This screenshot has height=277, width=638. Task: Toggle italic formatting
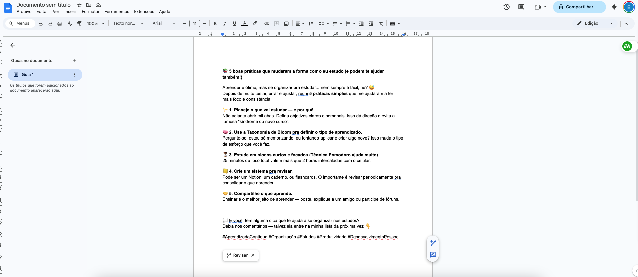click(225, 24)
